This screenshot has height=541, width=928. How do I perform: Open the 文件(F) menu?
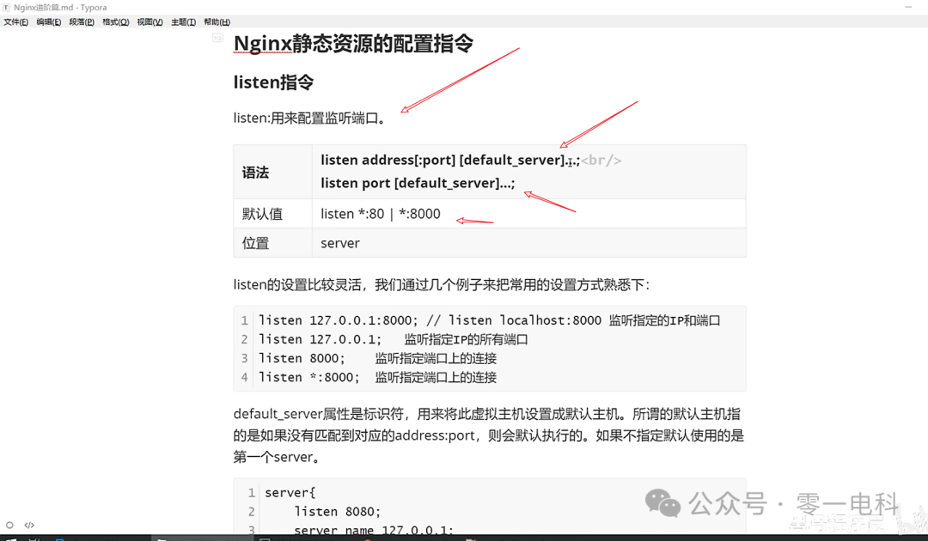pos(16,21)
